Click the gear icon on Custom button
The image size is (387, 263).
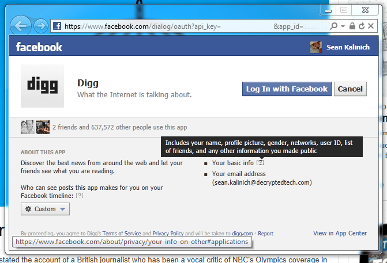pyautogui.click(x=28, y=209)
